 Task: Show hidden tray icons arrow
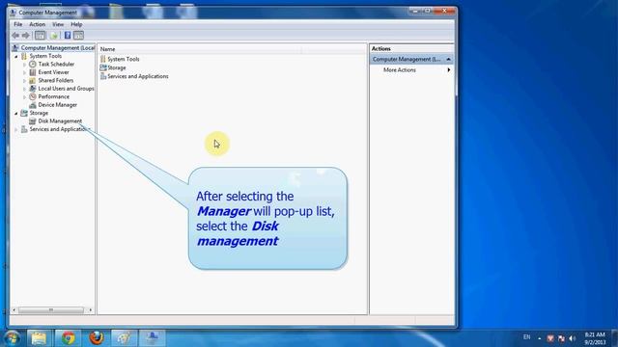pyautogui.click(x=540, y=338)
